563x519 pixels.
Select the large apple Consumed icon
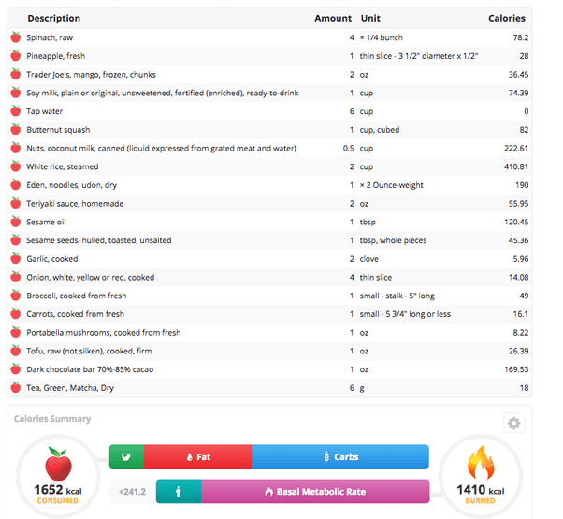58,464
